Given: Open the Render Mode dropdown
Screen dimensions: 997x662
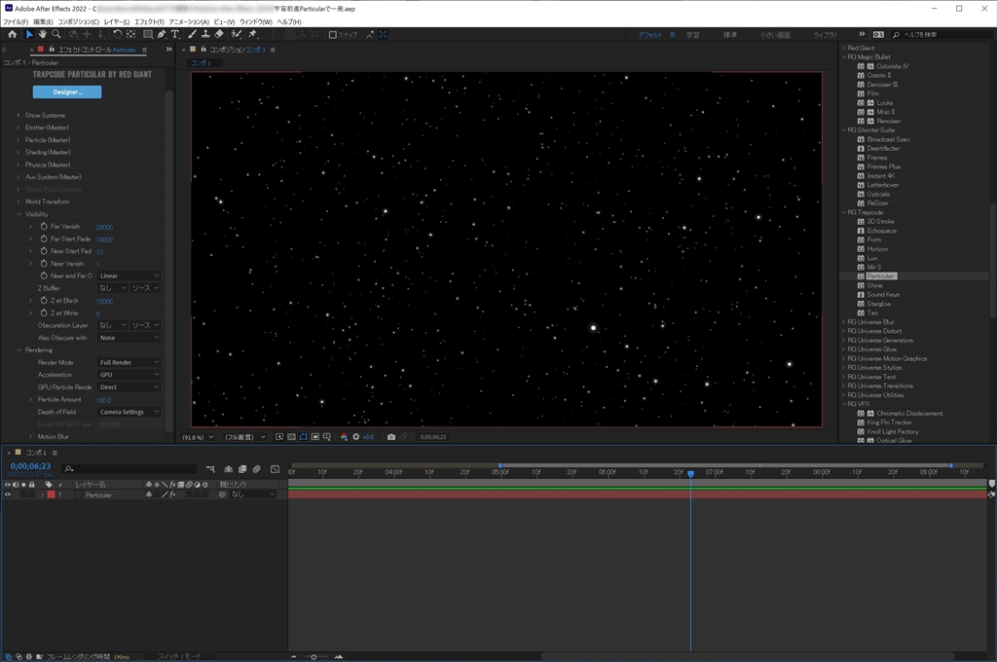Looking at the screenshot, I should pos(129,362).
